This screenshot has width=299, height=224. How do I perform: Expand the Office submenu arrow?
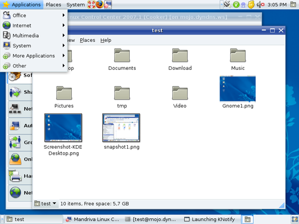[x=63, y=15]
